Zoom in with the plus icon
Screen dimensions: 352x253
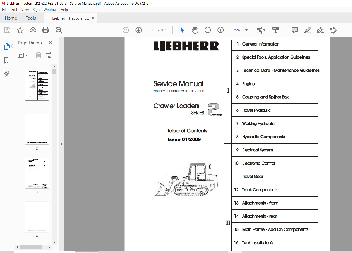221,30
